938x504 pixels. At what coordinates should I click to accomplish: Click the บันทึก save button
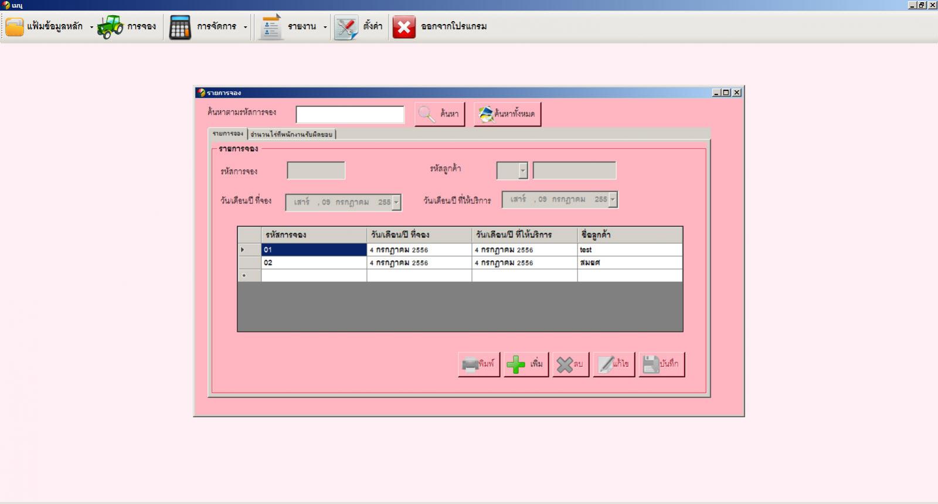pyautogui.click(x=661, y=365)
